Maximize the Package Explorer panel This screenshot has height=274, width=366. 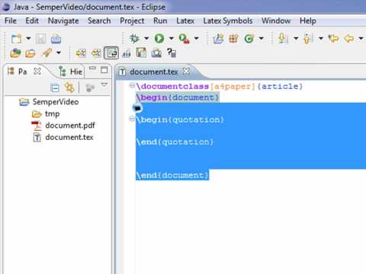click(104, 70)
